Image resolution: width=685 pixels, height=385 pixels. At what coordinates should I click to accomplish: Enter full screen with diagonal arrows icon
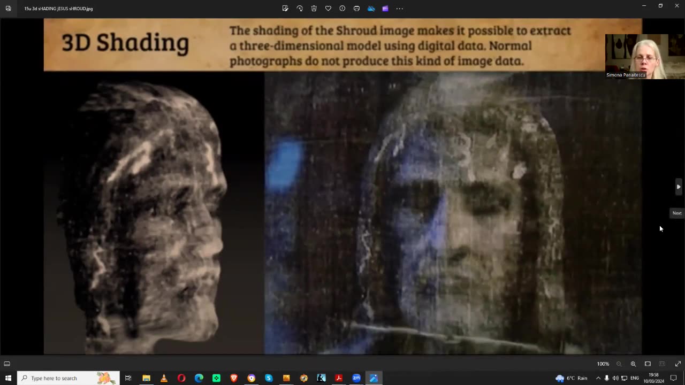tap(678, 364)
